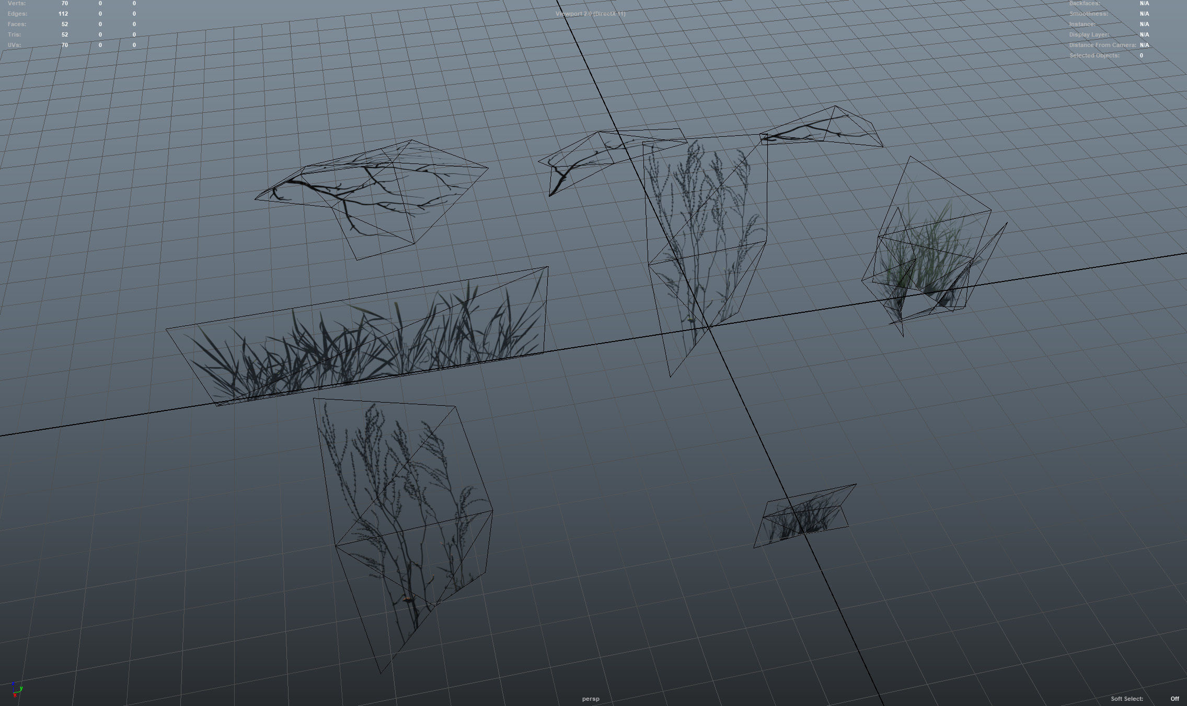Click the Faces count value 52
The image size is (1187, 706).
65,24
